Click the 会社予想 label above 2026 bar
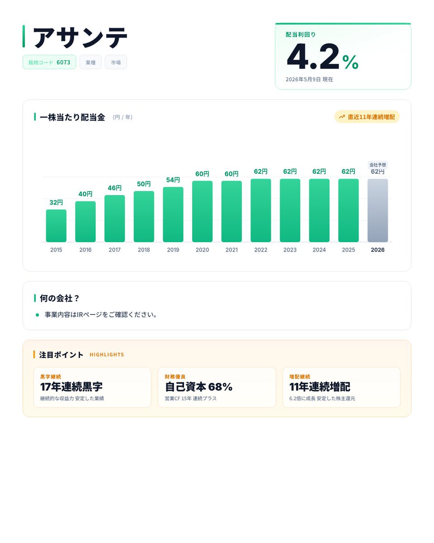 click(x=377, y=165)
